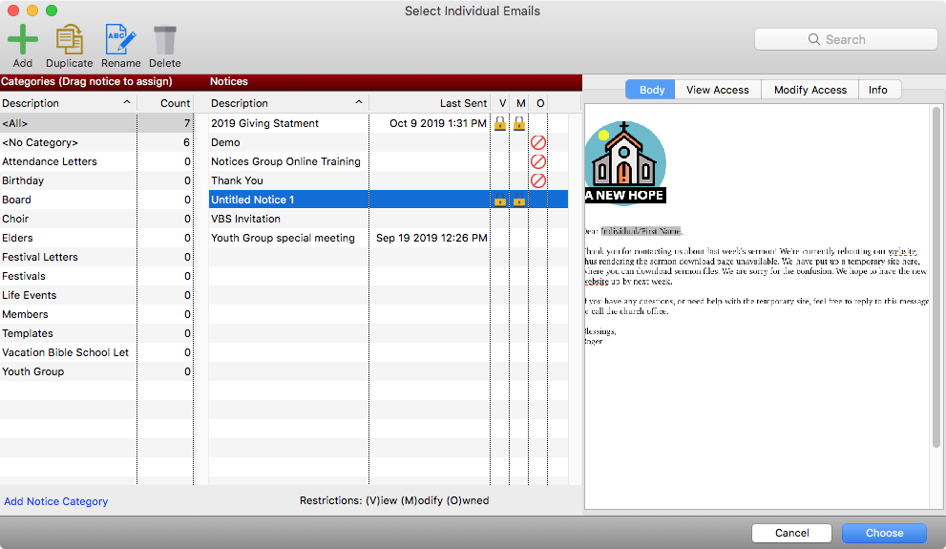
Task: Click the Add Notice Category link
Action: [x=56, y=501]
